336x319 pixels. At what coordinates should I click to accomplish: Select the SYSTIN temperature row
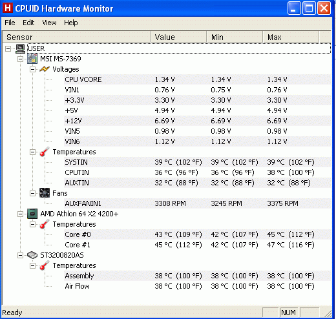198,162
